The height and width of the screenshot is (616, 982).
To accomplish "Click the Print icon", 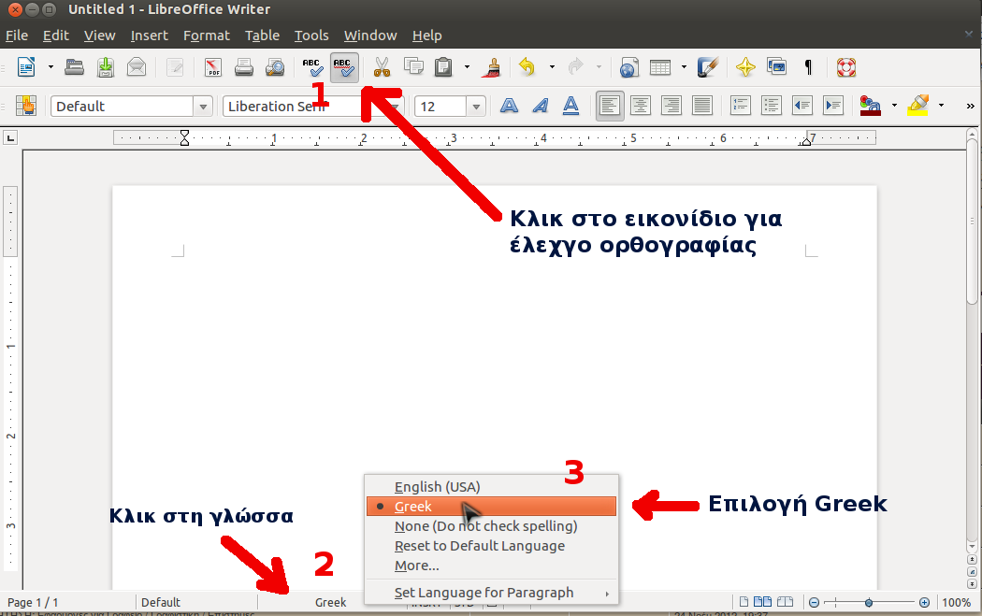I will click(x=244, y=67).
